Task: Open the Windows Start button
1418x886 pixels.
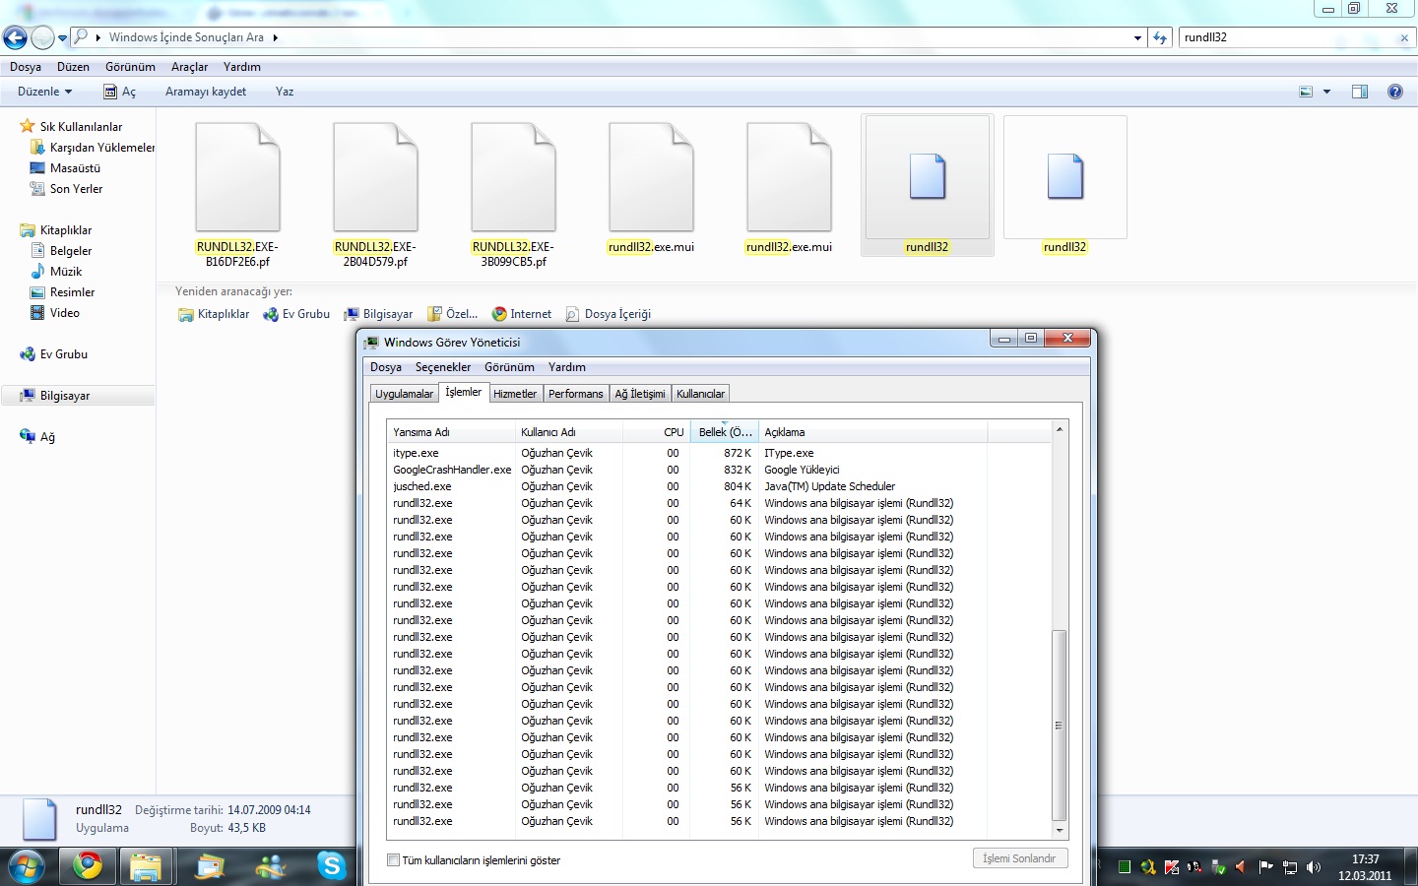Action: click(27, 866)
